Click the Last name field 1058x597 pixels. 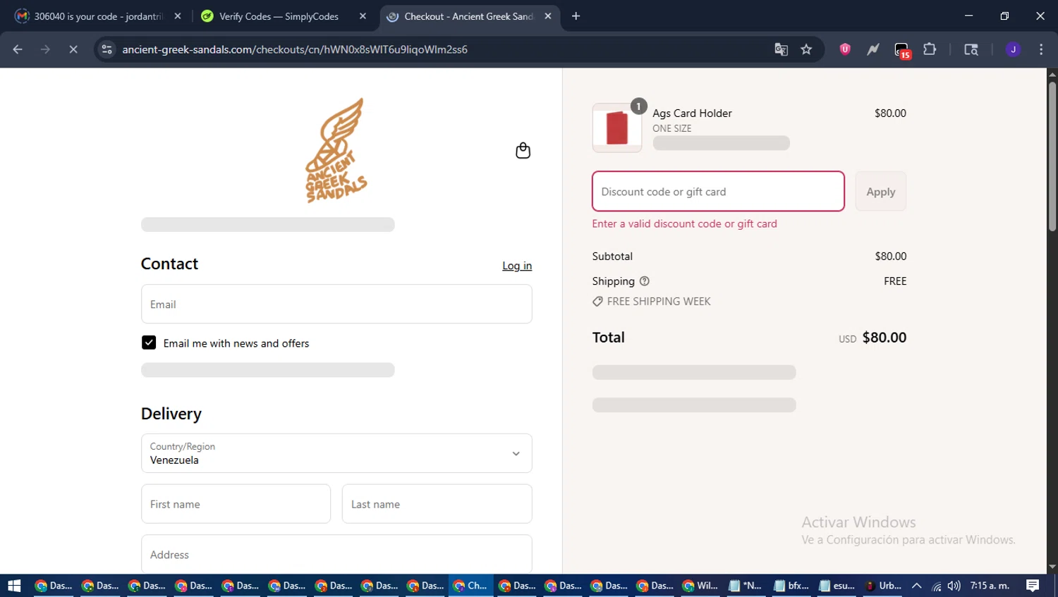coord(437,504)
